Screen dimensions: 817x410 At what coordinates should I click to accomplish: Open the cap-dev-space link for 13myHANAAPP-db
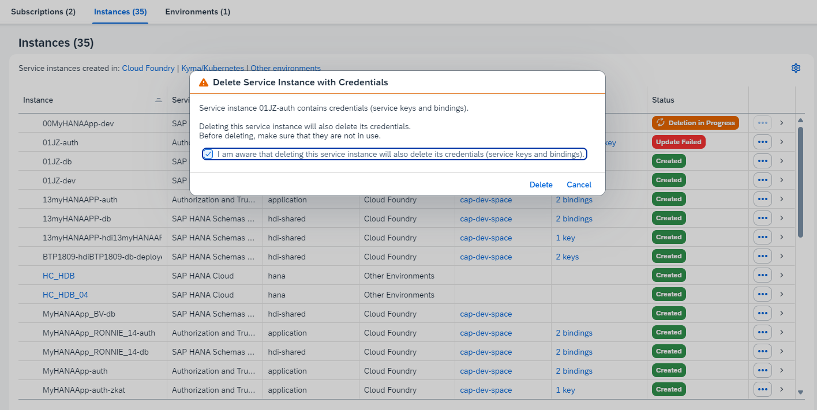coord(485,218)
